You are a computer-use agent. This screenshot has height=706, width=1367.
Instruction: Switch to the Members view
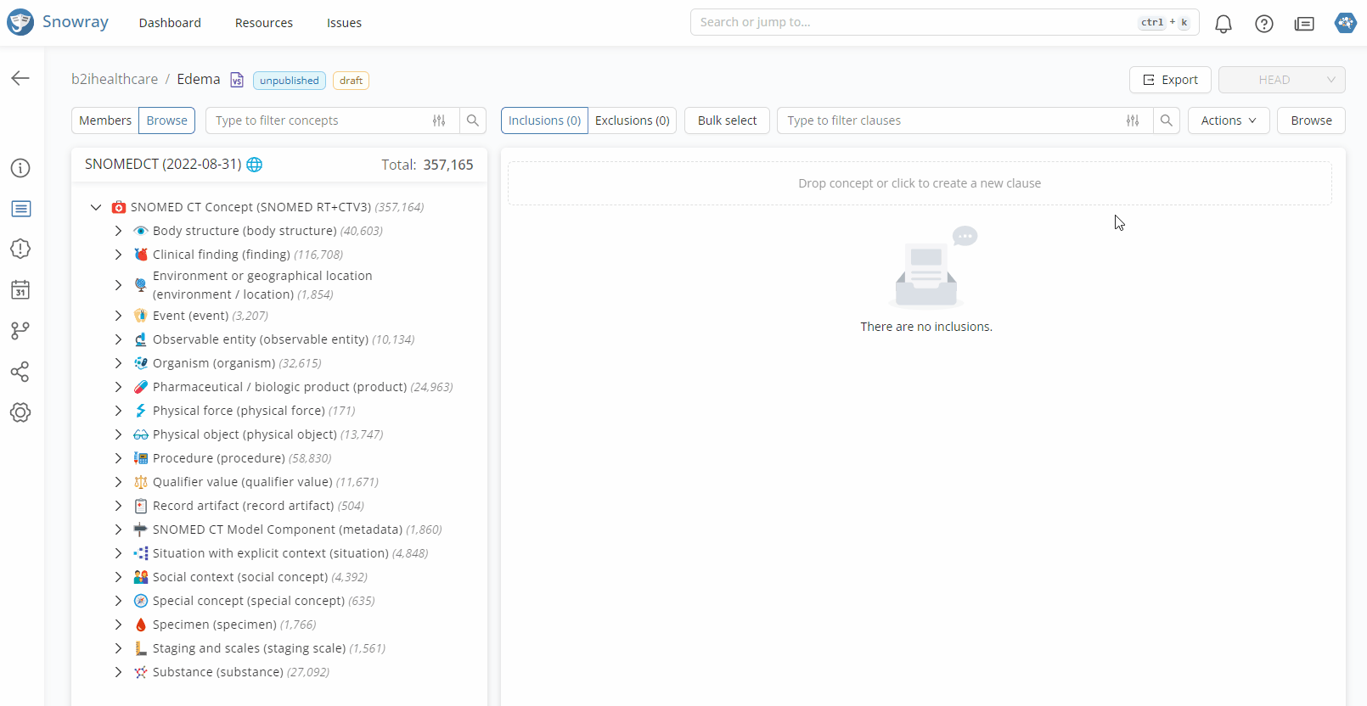tap(105, 120)
